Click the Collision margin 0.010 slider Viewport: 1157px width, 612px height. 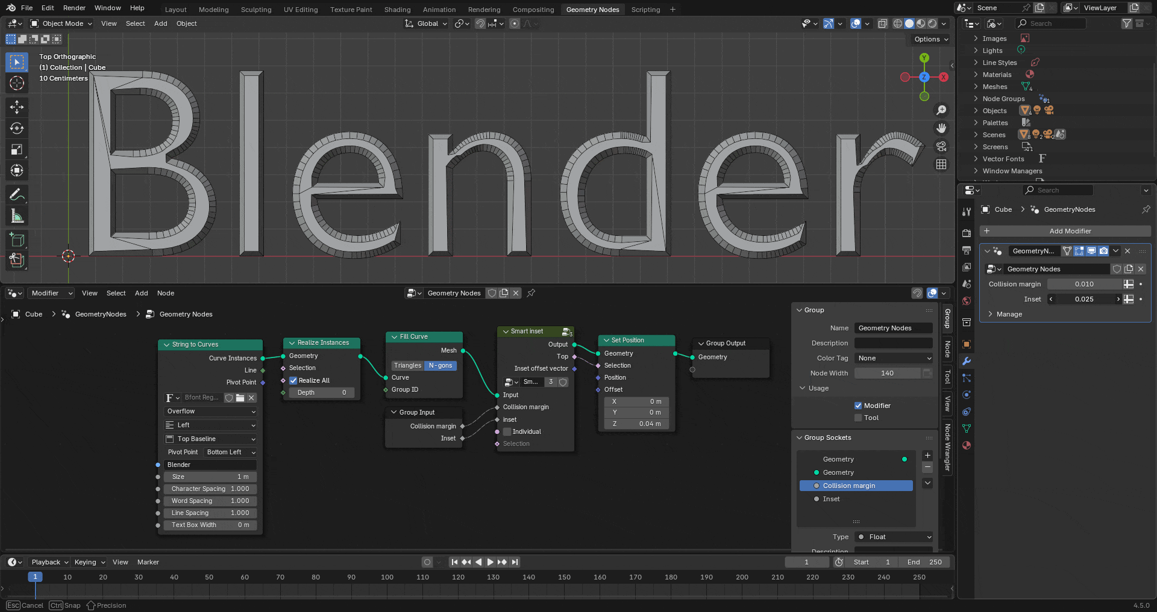pyautogui.click(x=1084, y=284)
